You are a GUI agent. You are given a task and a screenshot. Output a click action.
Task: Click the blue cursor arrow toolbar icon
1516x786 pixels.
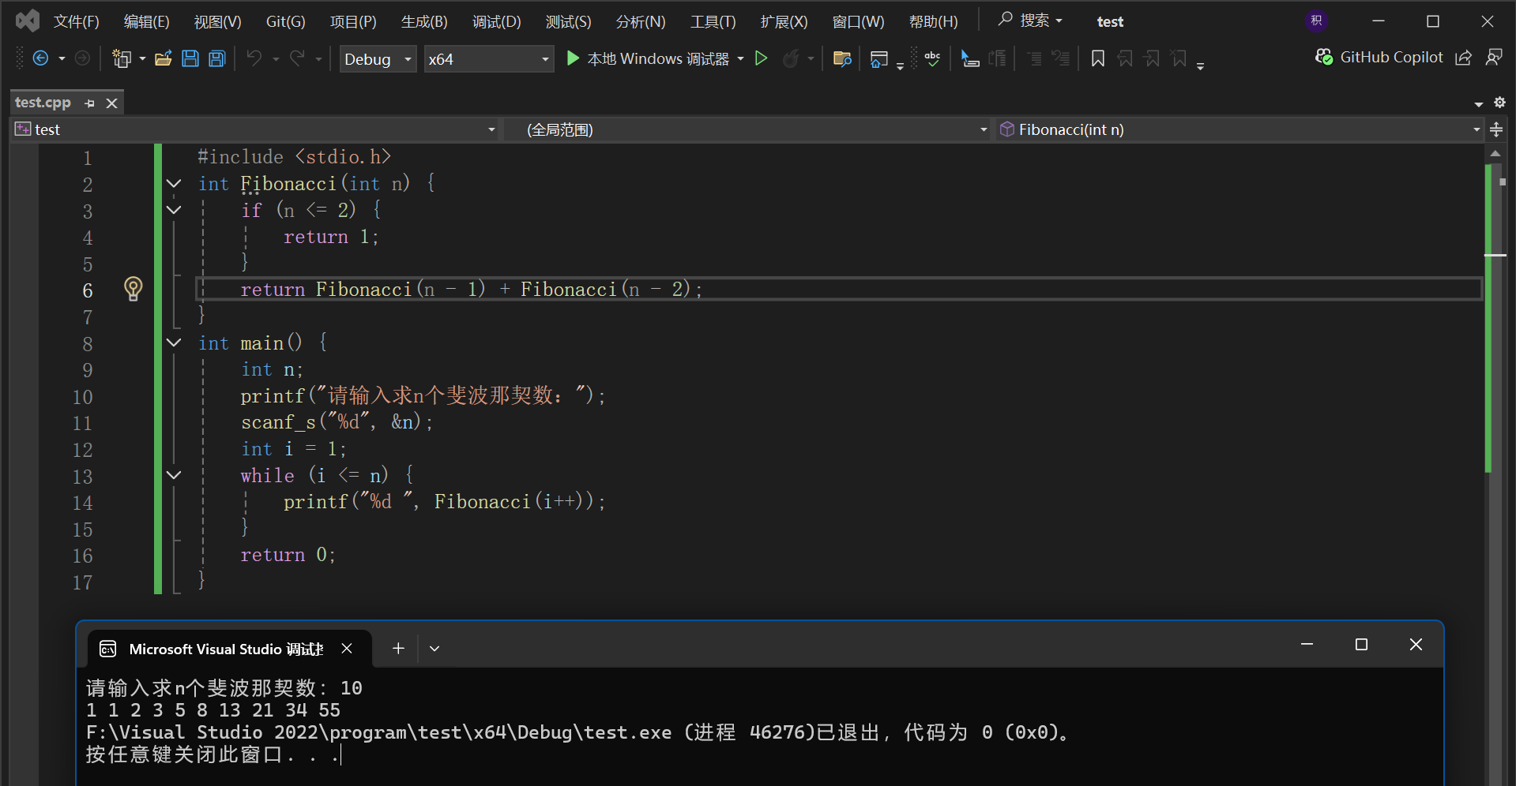click(970, 58)
